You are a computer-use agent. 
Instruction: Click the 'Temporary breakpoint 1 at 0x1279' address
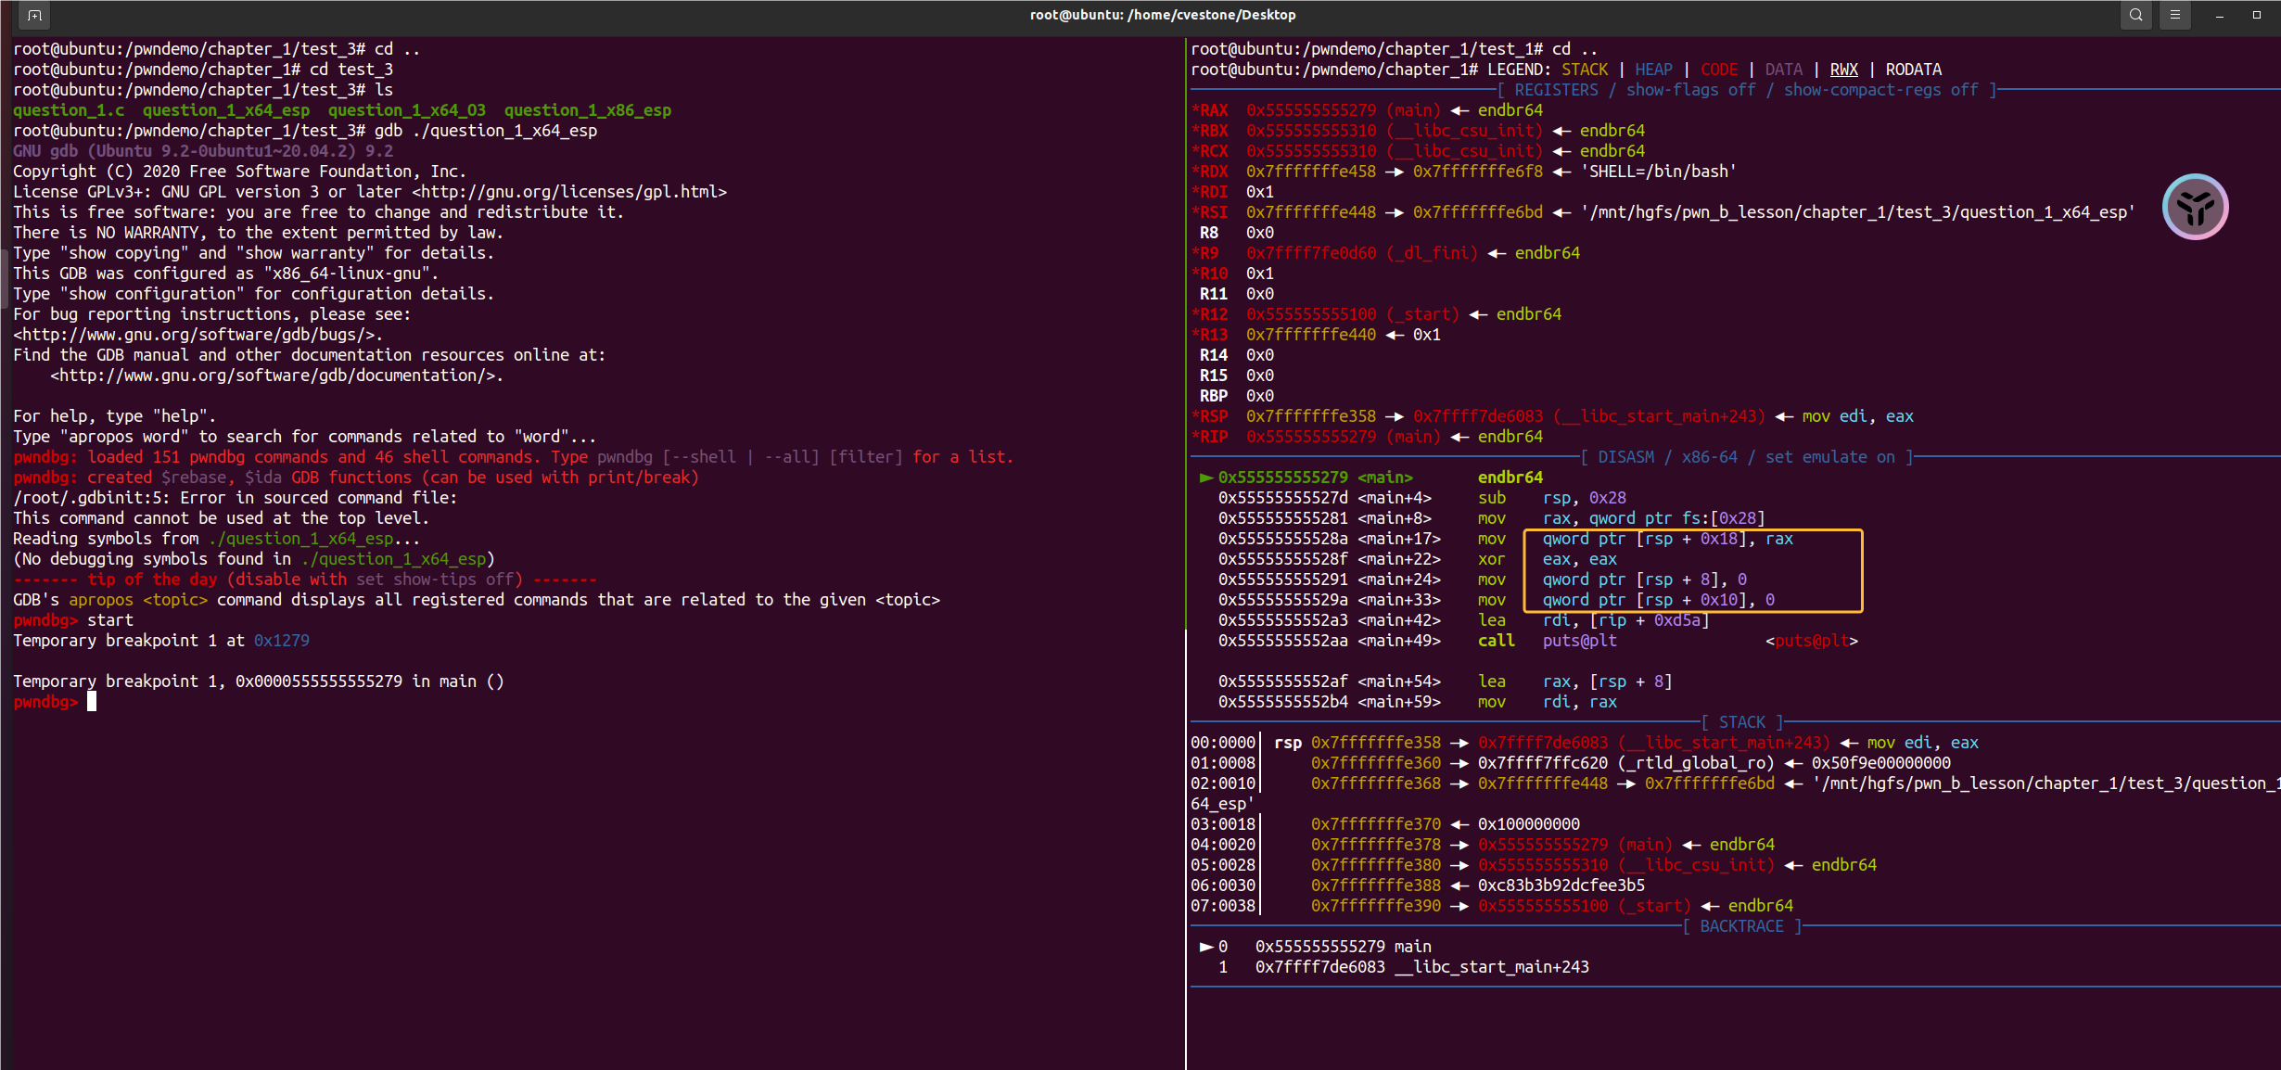pos(282,641)
